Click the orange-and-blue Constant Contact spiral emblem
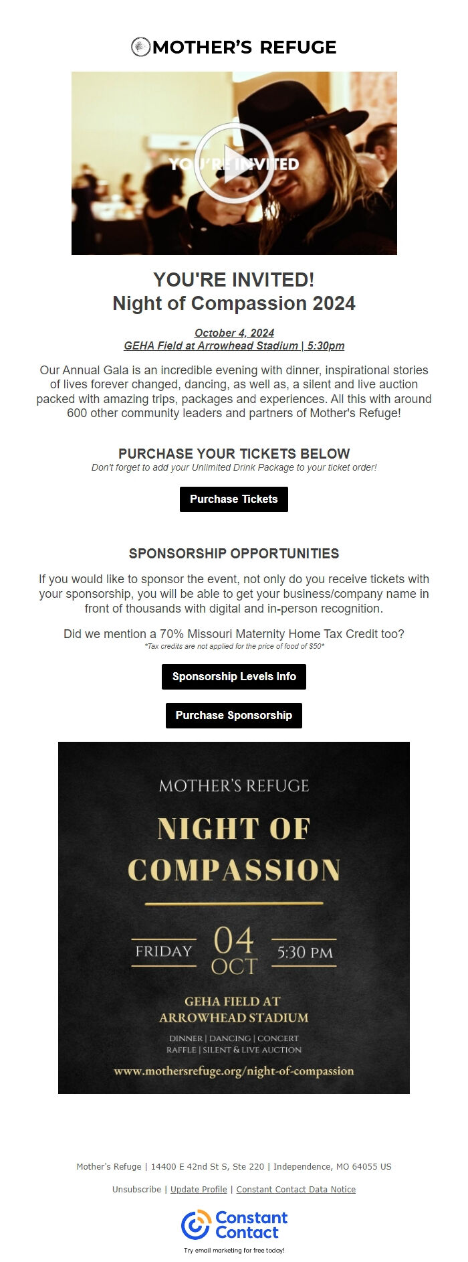 point(196,1222)
